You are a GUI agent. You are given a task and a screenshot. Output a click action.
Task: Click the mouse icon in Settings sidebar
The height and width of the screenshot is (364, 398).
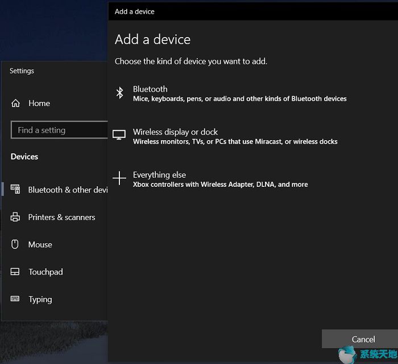point(15,244)
